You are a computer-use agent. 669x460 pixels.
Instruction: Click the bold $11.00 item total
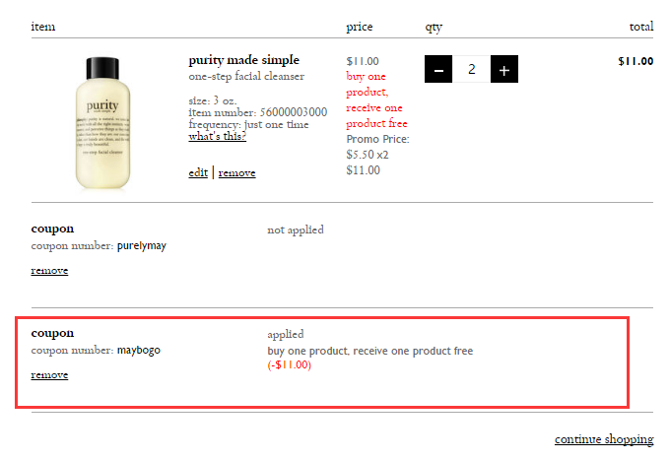636,61
